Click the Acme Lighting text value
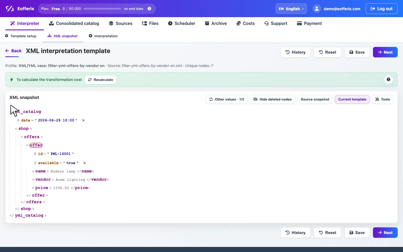 (70, 179)
